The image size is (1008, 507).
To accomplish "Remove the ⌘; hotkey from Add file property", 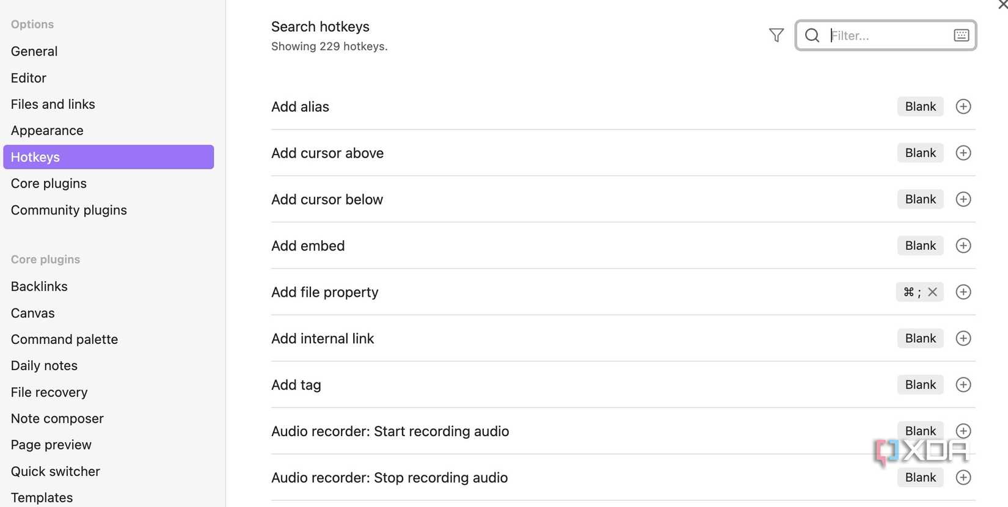I will [x=932, y=292].
